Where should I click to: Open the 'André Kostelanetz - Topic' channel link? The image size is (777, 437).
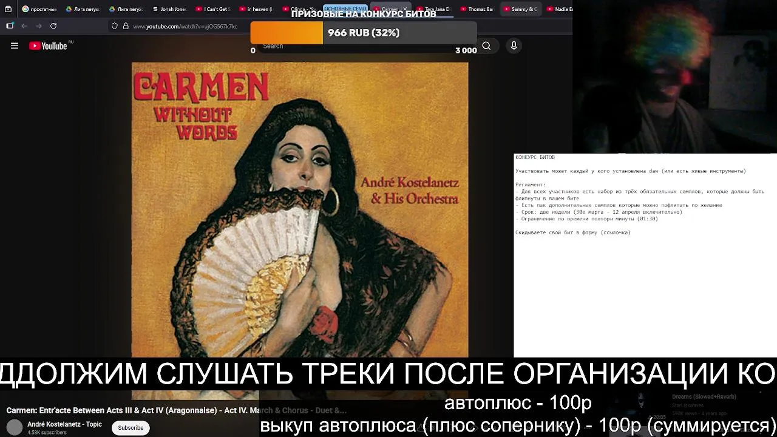coord(64,424)
